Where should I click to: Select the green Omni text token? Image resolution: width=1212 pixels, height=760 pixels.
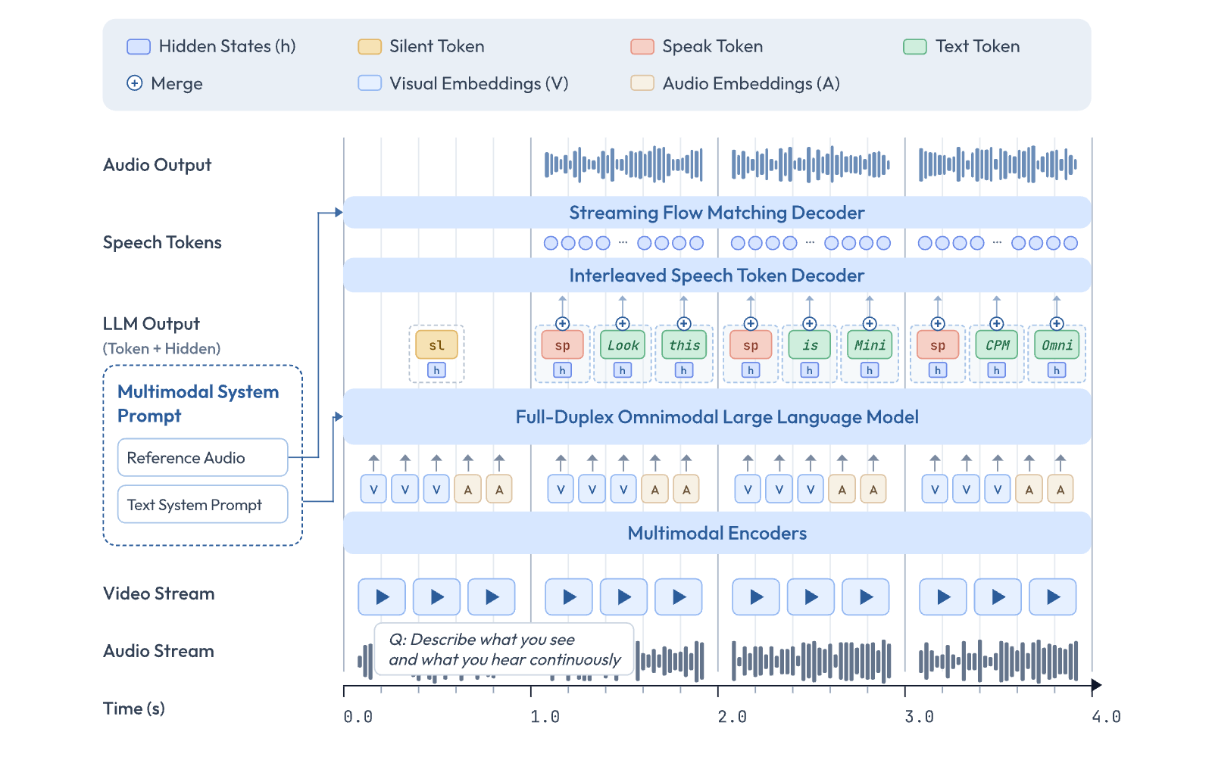click(1057, 345)
